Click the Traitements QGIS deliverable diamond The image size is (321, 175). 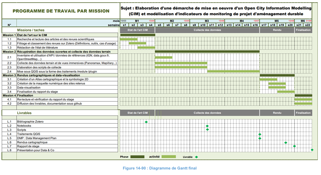(260, 134)
